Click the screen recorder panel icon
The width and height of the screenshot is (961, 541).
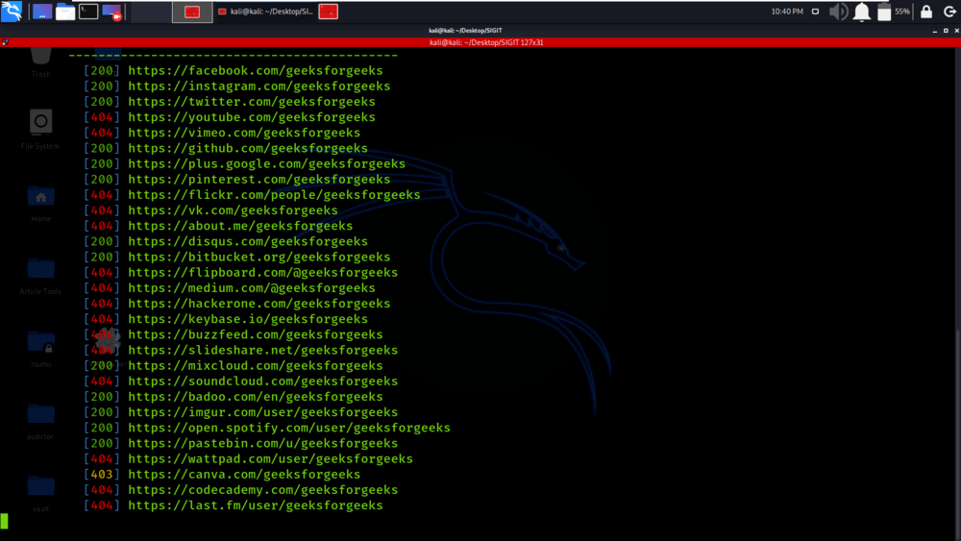(x=112, y=12)
